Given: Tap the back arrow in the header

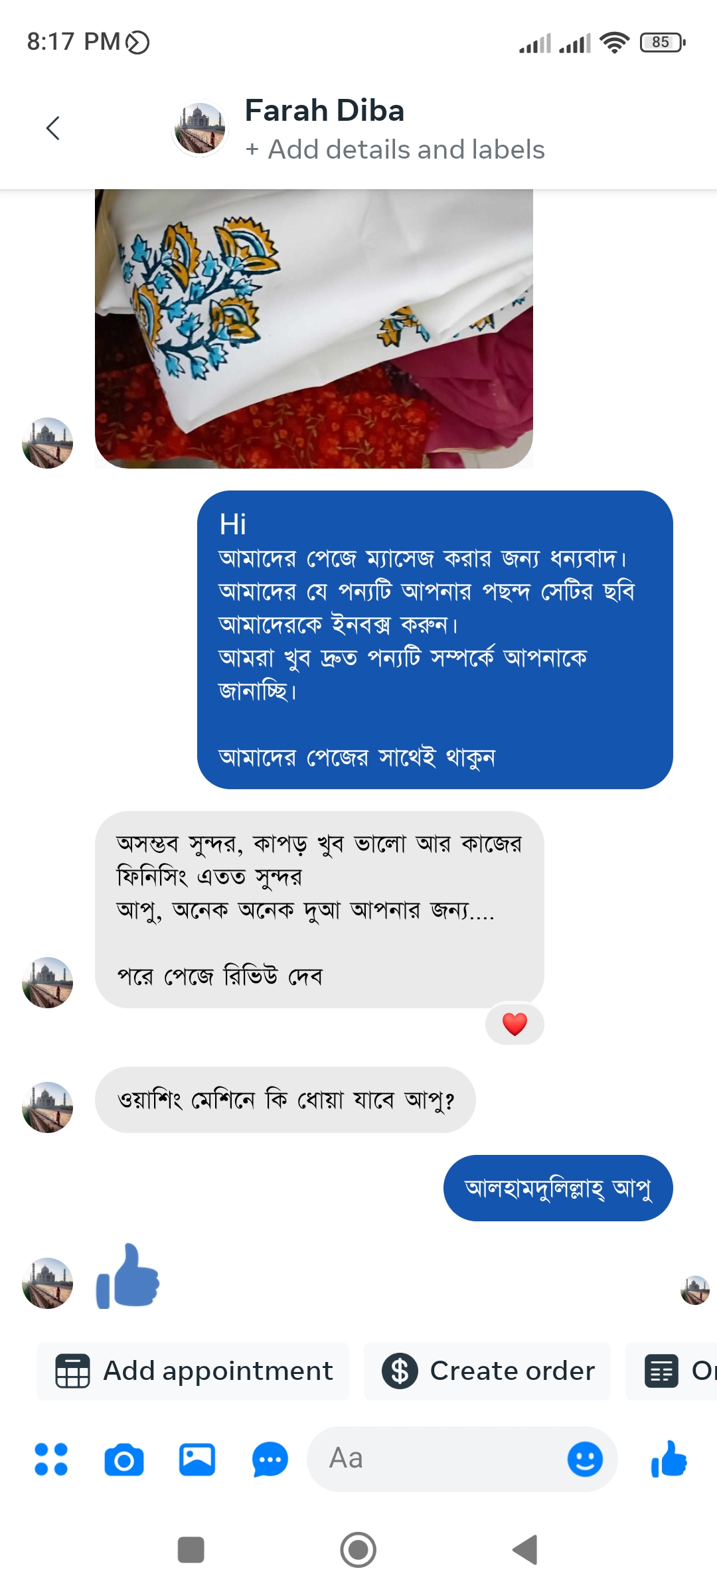Looking at the screenshot, I should [x=53, y=128].
